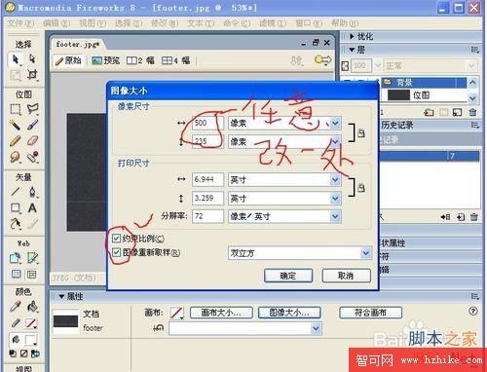Select the Line tool
This screenshot has width=487, height=372.
pos(15,192)
